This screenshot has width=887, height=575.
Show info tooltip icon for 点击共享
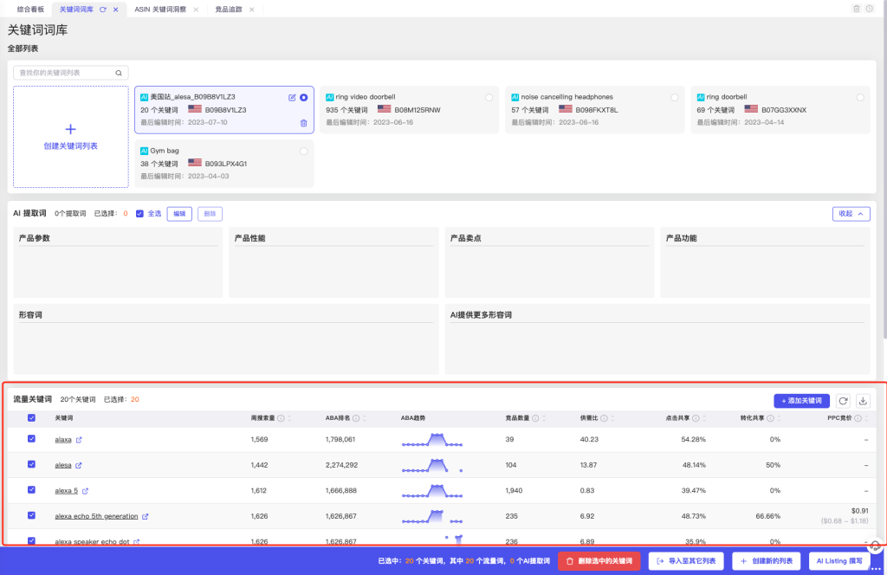tap(696, 418)
